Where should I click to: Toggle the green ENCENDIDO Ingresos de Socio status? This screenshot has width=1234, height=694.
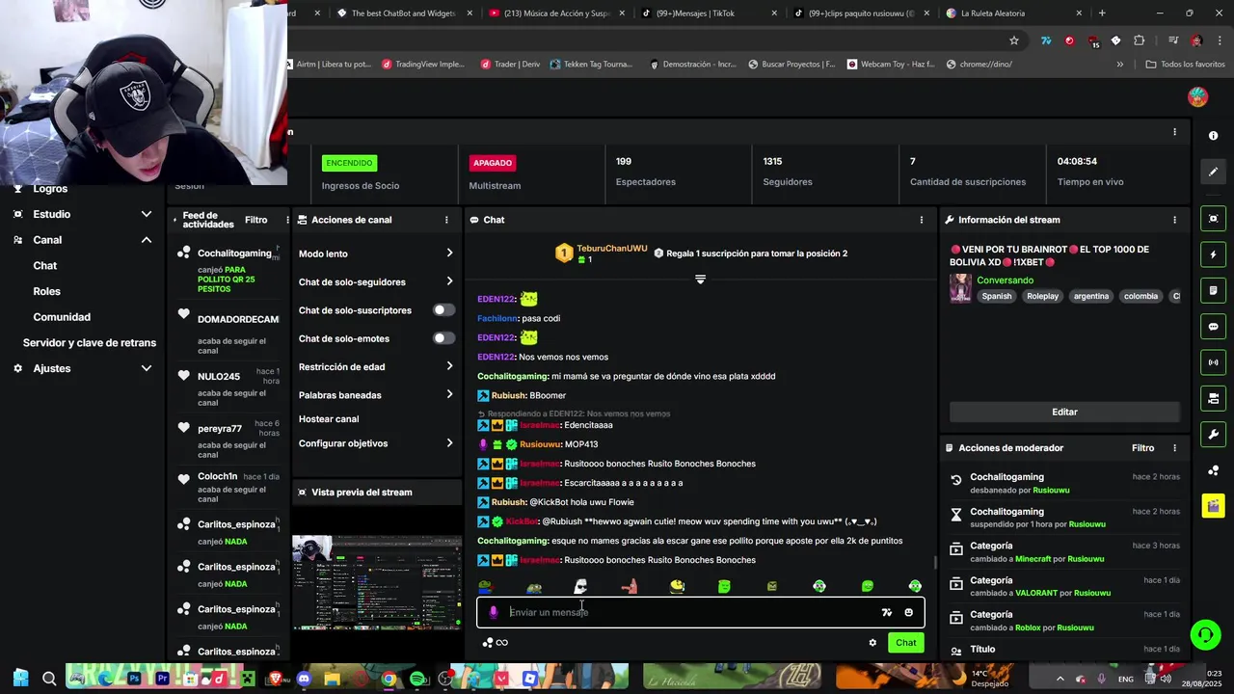tap(349, 163)
